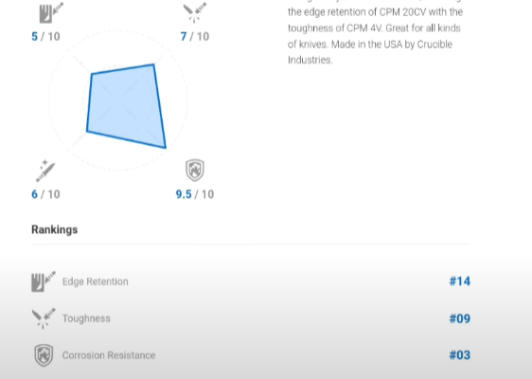Click the corrosion resistance shield icon above 9.5

(195, 171)
